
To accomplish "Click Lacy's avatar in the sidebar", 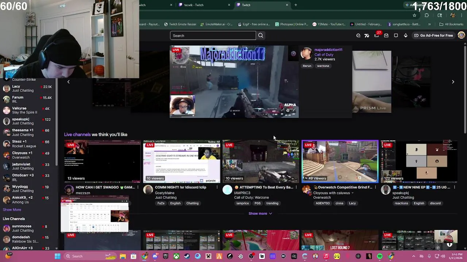I will click(x=6, y=88).
